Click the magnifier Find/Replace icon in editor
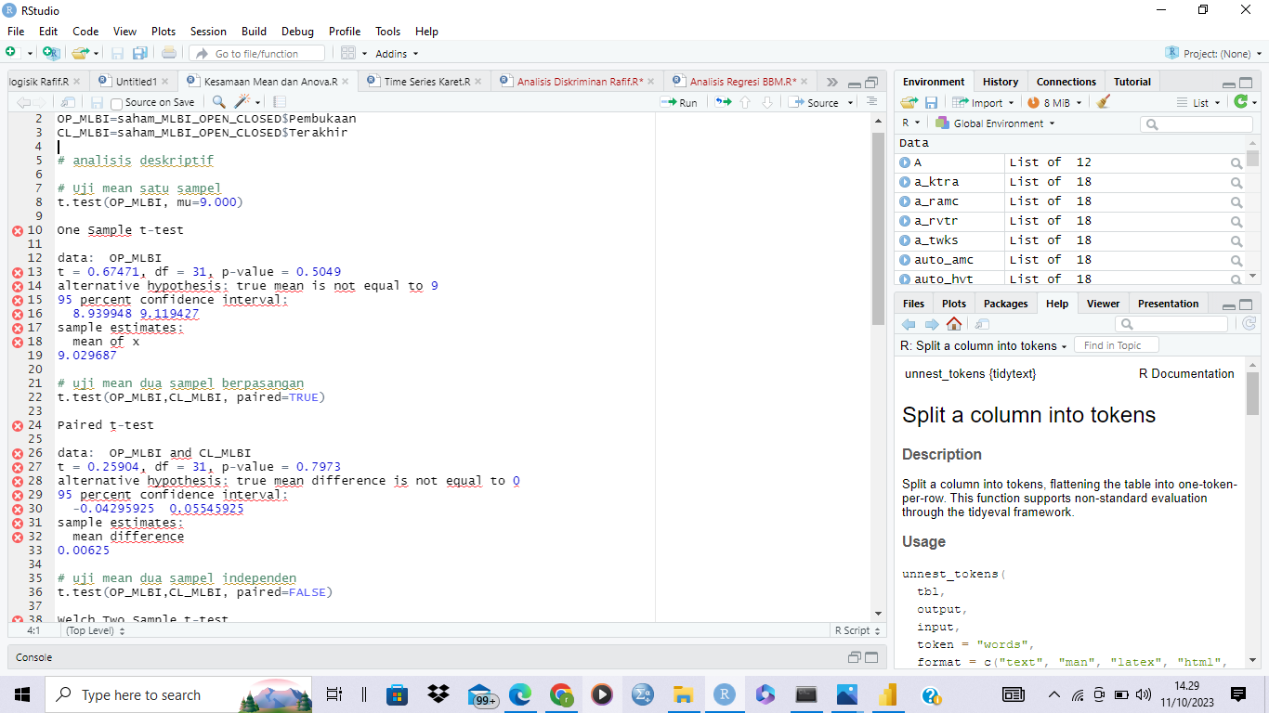The width and height of the screenshot is (1269, 713). click(218, 102)
